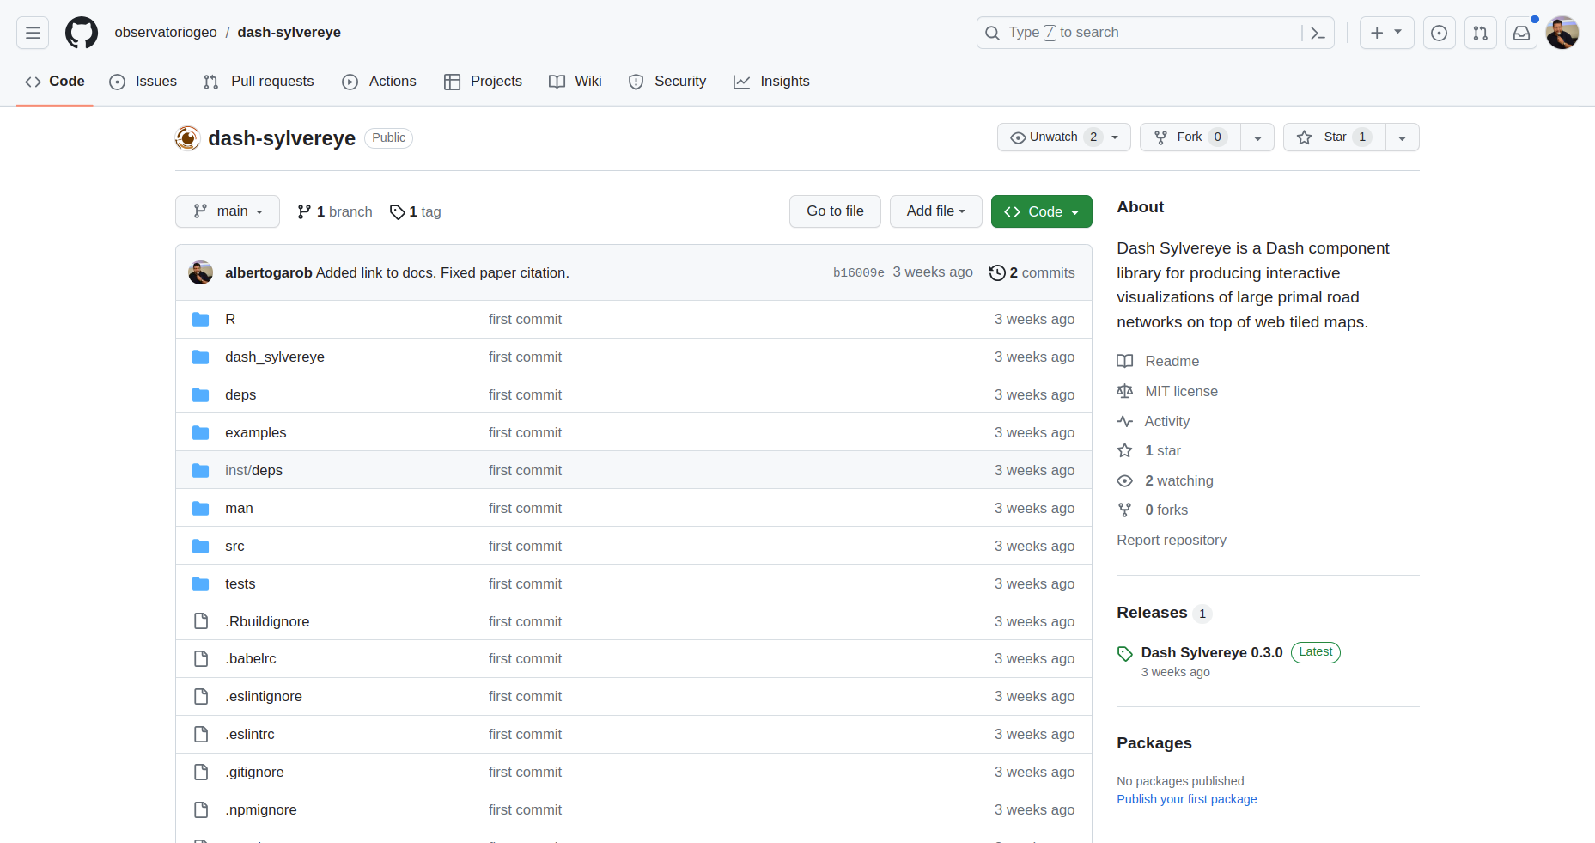Screen dimensions: 1595x843
Task: Click the file icon for .babelrc
Action: (201, 659)
